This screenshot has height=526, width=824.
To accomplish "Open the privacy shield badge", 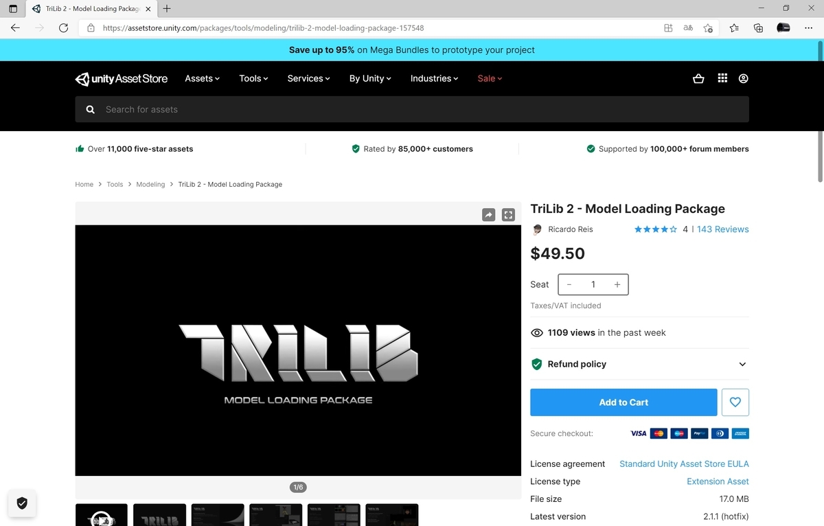I will point(22,504).
